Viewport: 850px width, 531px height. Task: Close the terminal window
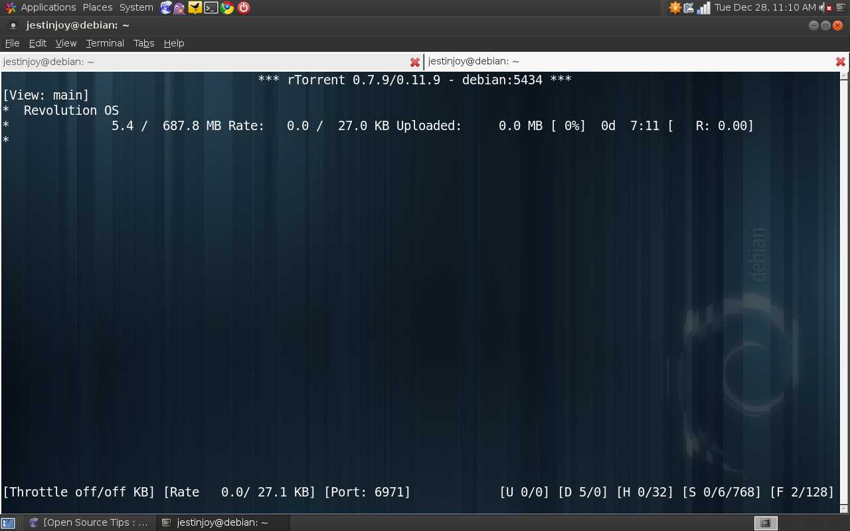(837, 25)
